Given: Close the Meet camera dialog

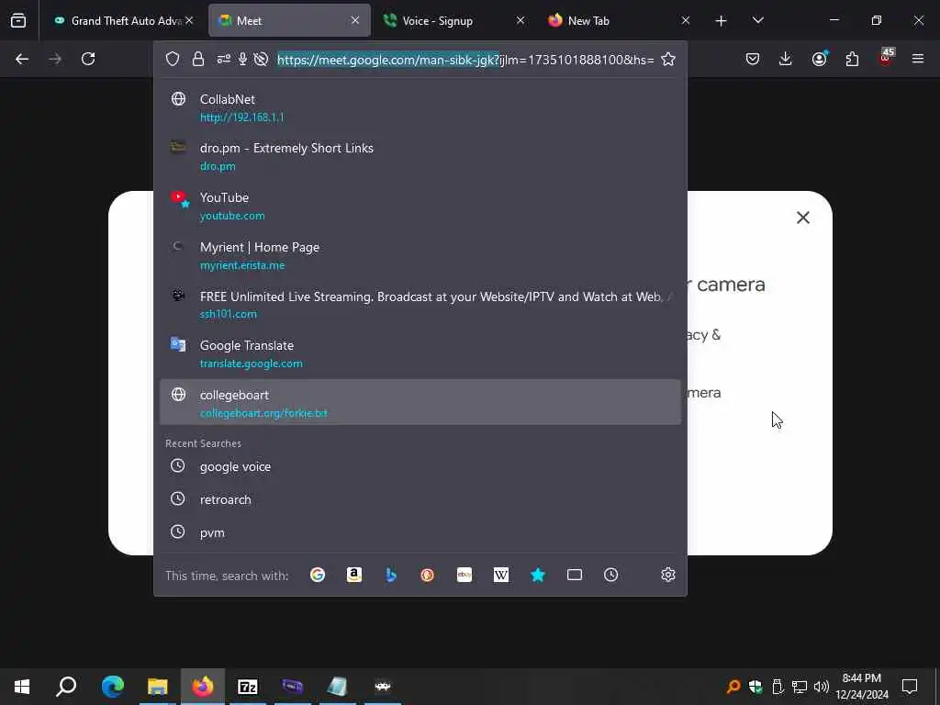Looking at the screenshot, I should (x=802, y=218).
